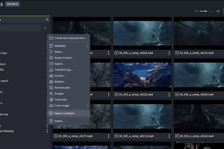
Task: Close the left collections panel
Action: tap(47, 19)
